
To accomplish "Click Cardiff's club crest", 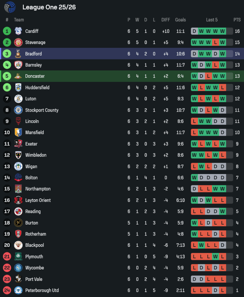I will (18, 31).
